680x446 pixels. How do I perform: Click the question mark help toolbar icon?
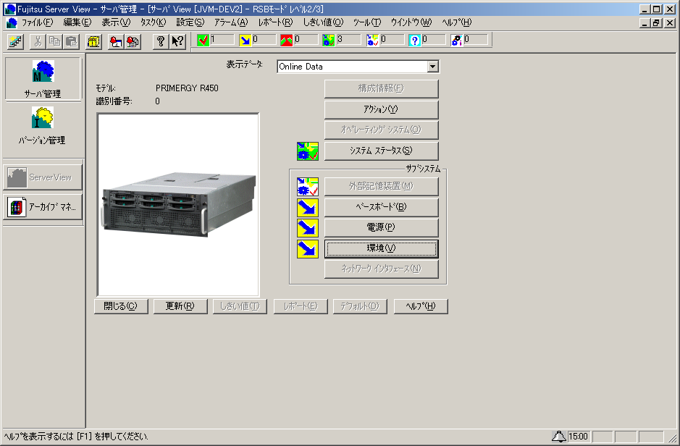161,41
